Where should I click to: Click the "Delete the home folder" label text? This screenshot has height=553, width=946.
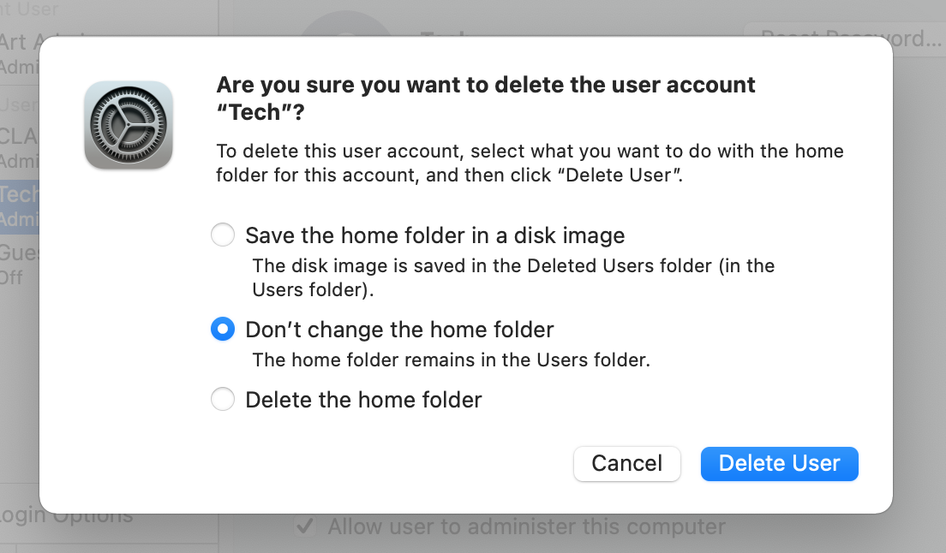point(364,400)
